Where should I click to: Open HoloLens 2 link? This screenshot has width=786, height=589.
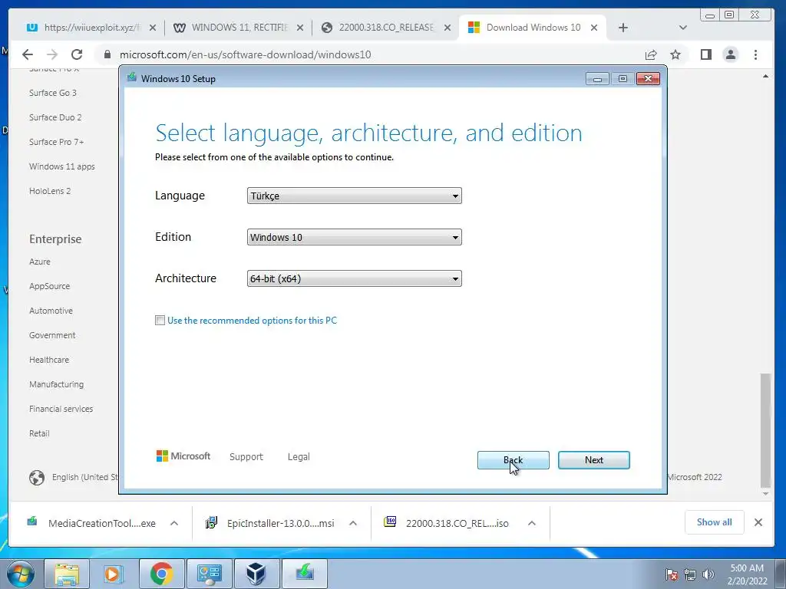[50, 191]
